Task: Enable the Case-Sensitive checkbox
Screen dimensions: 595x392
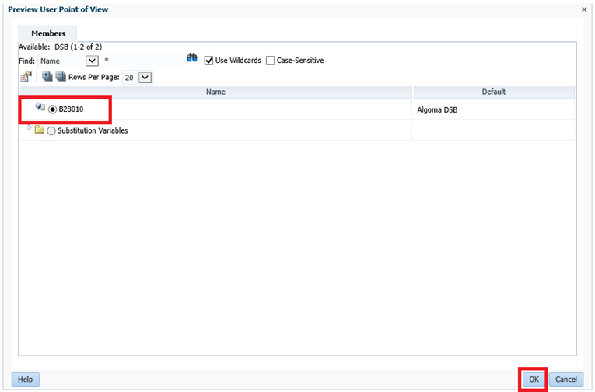Action: [x=270, y=61]
